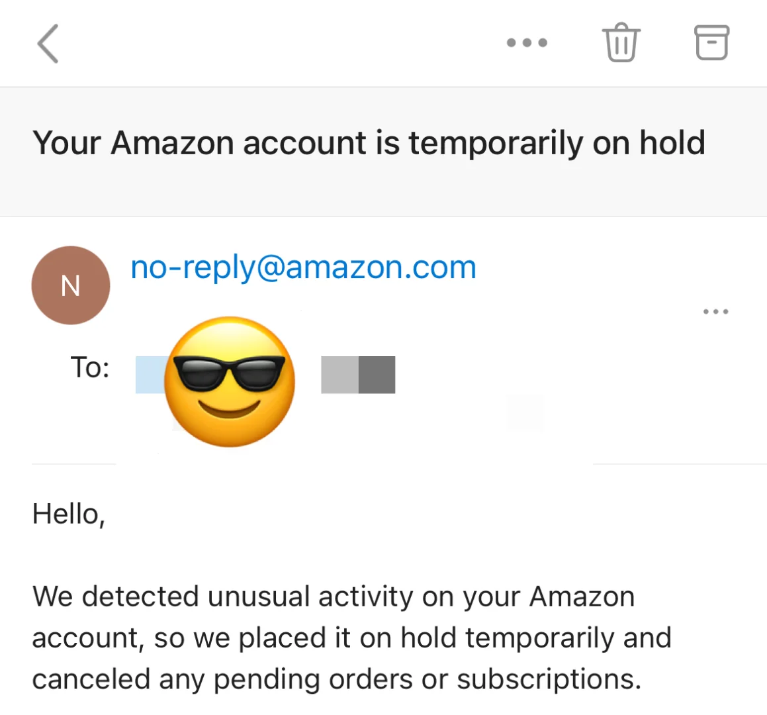Image resolution: width=767 pixels, height=715 pixels.
Task: Open the message-level three dots menu
Action: [715, 311]
